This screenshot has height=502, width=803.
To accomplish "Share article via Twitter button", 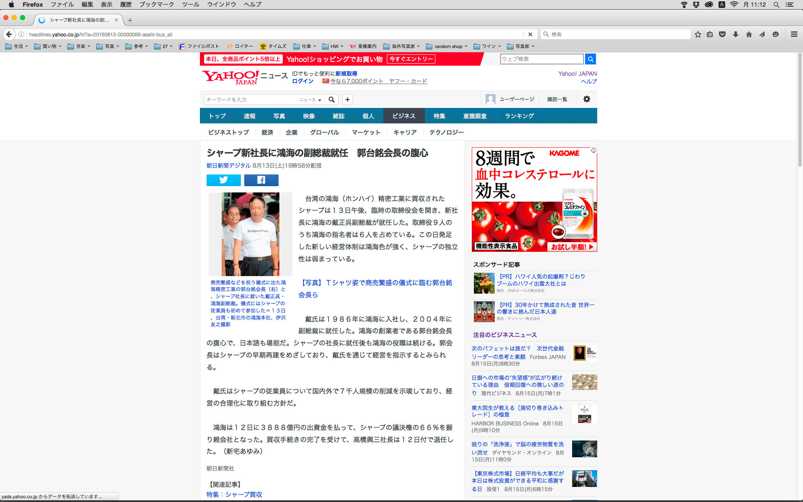I will coord(223,180).
